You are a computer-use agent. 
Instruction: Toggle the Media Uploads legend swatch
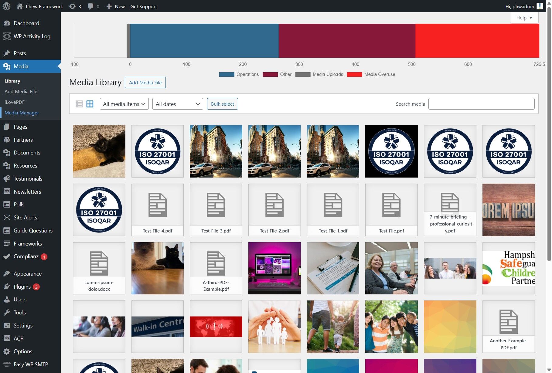pyautogui.click(x=303, y=75)
